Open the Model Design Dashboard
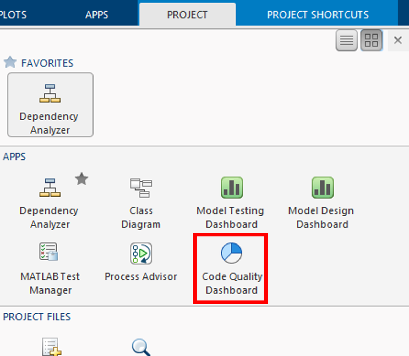This screenshot has width=409, height=356. (x=322, y=202)
